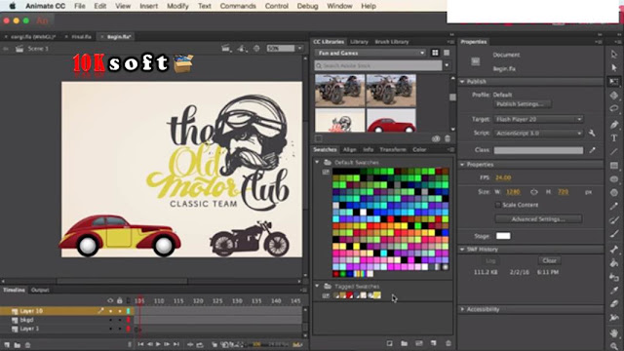Click the Search Adobe Stock field
624x351 pixels.
click(x=378, y=65)
